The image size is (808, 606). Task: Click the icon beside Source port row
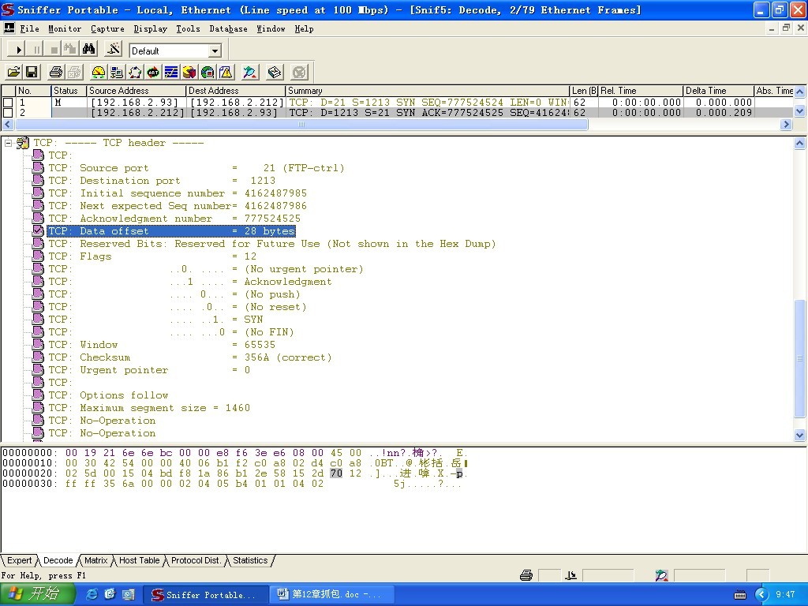[x=38, y=168]
